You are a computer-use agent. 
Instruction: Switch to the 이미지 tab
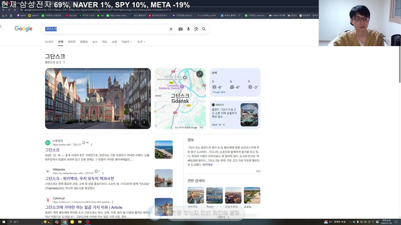click(72, 42)
